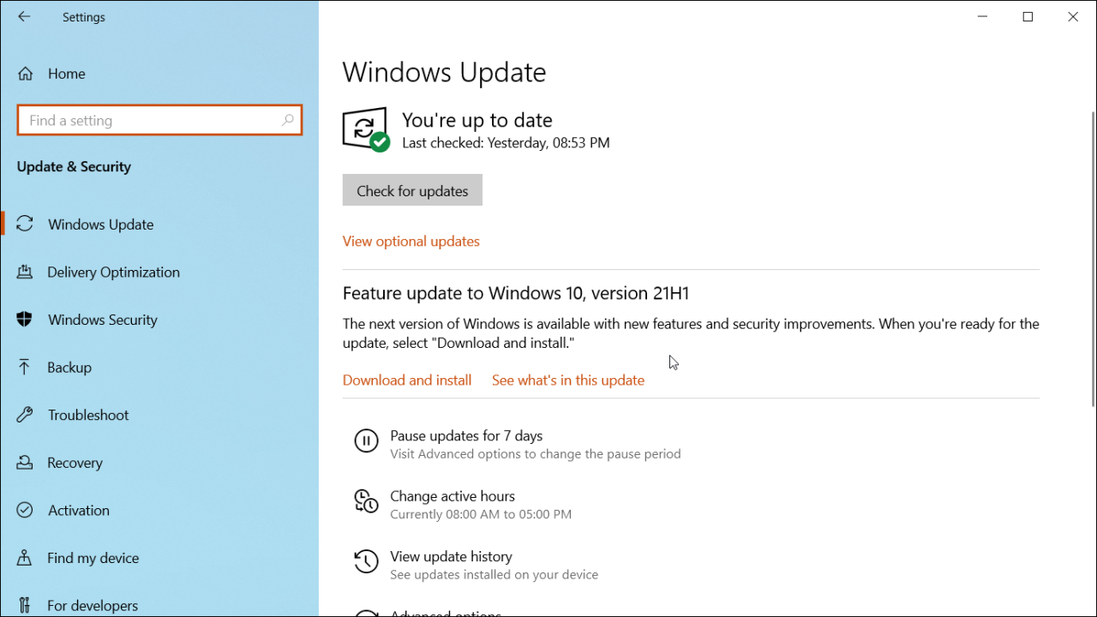The image size is (1097, 617).
Task: Click 'You're up to date' status text
Action: (x=477, y=120)
